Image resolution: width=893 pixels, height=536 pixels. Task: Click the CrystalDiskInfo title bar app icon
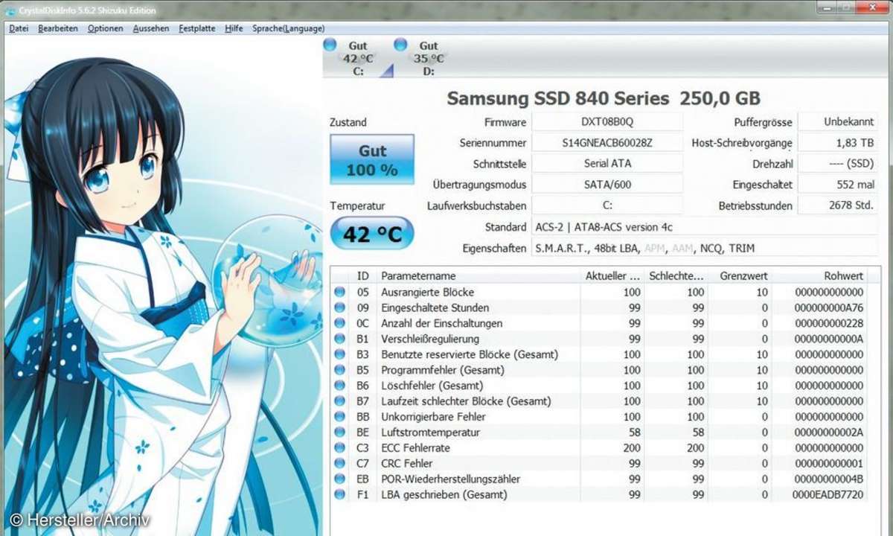click(x=11, y=10)
